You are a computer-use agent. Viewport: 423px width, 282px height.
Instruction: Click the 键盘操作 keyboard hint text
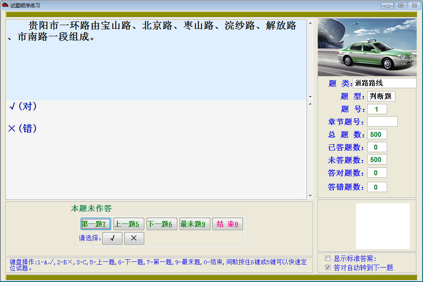point(158,265)
